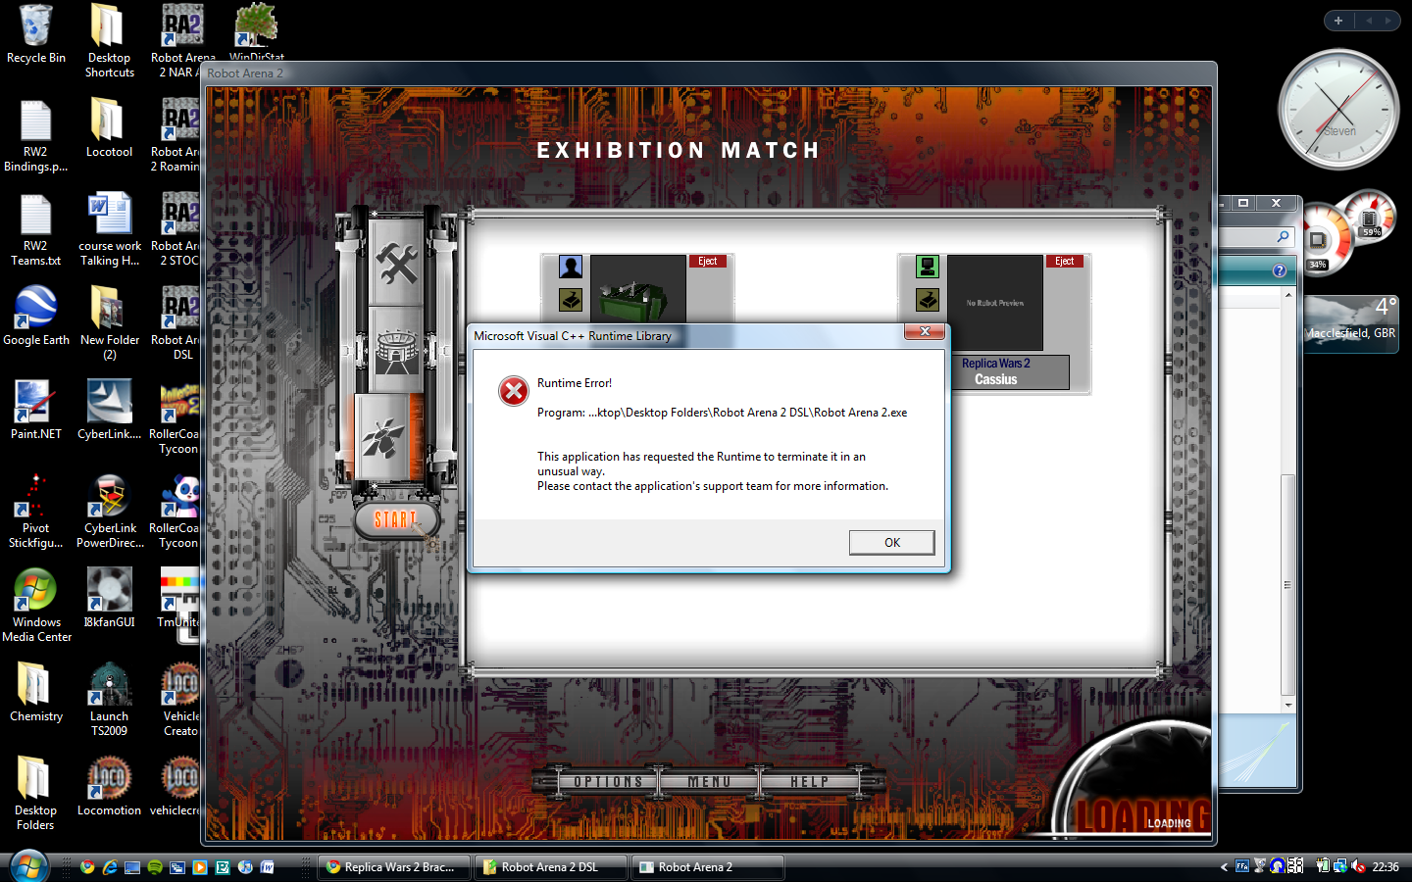The height and width of the screenshot is (882, 1412).
Task: Select the green robot preview thumbnail
Action: pyautogui.click(x=637, y=289)
